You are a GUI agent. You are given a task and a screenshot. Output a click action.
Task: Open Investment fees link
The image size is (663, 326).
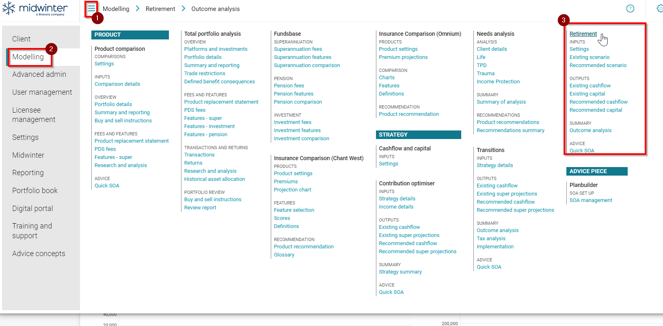point(293,122)
